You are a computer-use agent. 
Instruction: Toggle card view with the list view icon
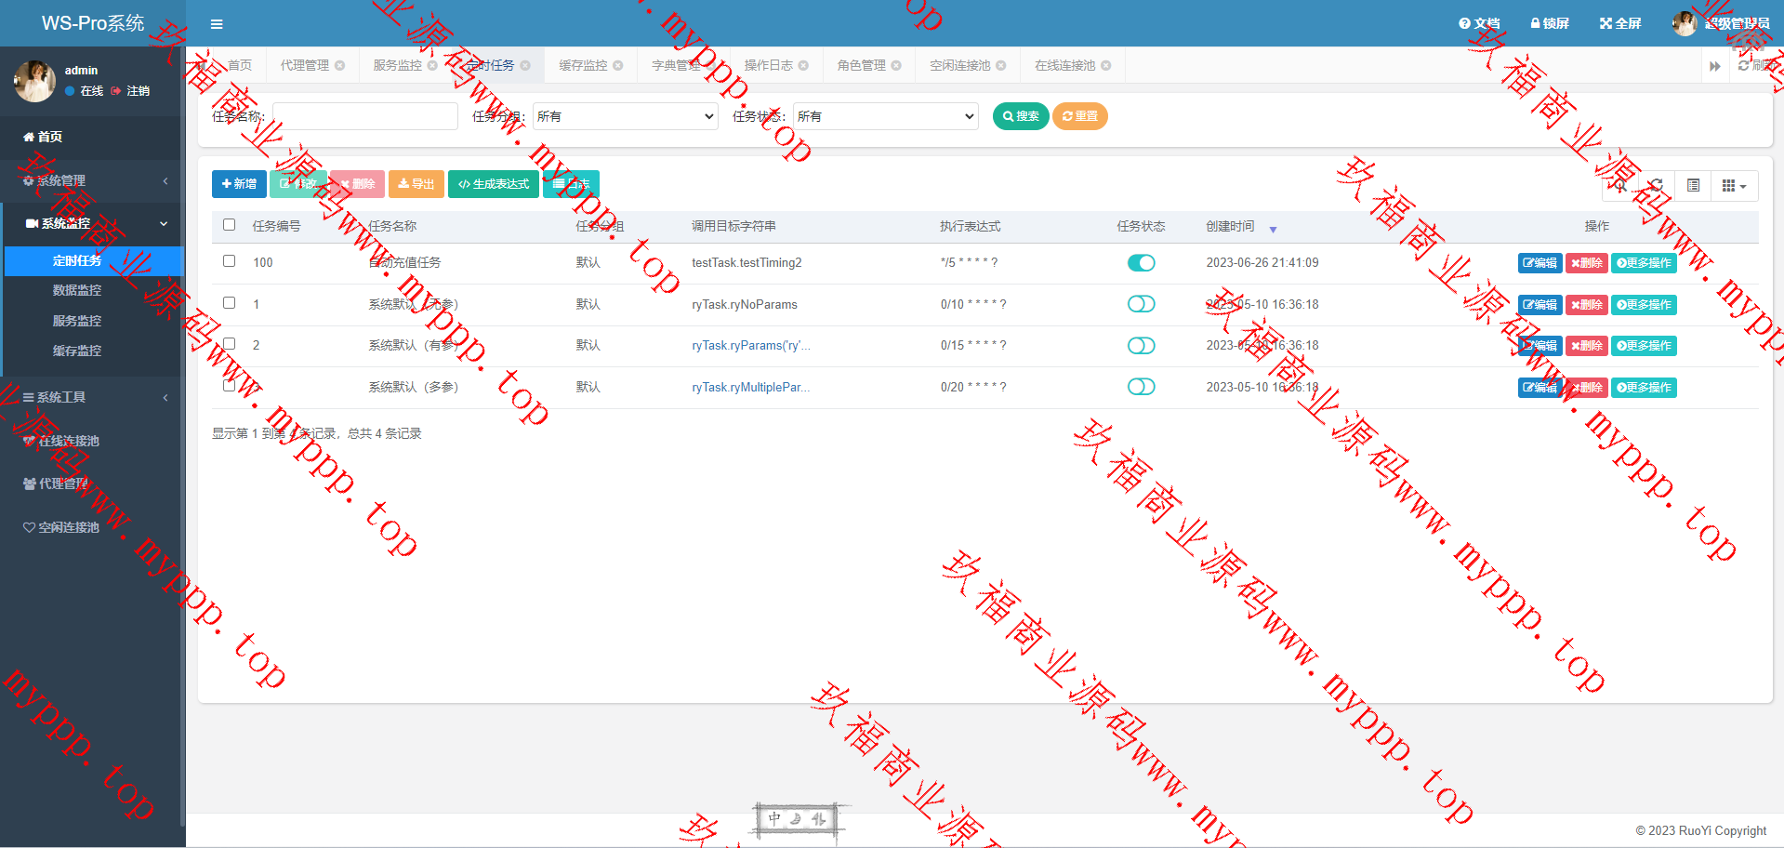click(x=1693, y=186)
